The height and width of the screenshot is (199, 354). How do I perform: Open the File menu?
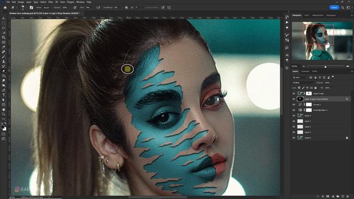click(x=8, y=2)
